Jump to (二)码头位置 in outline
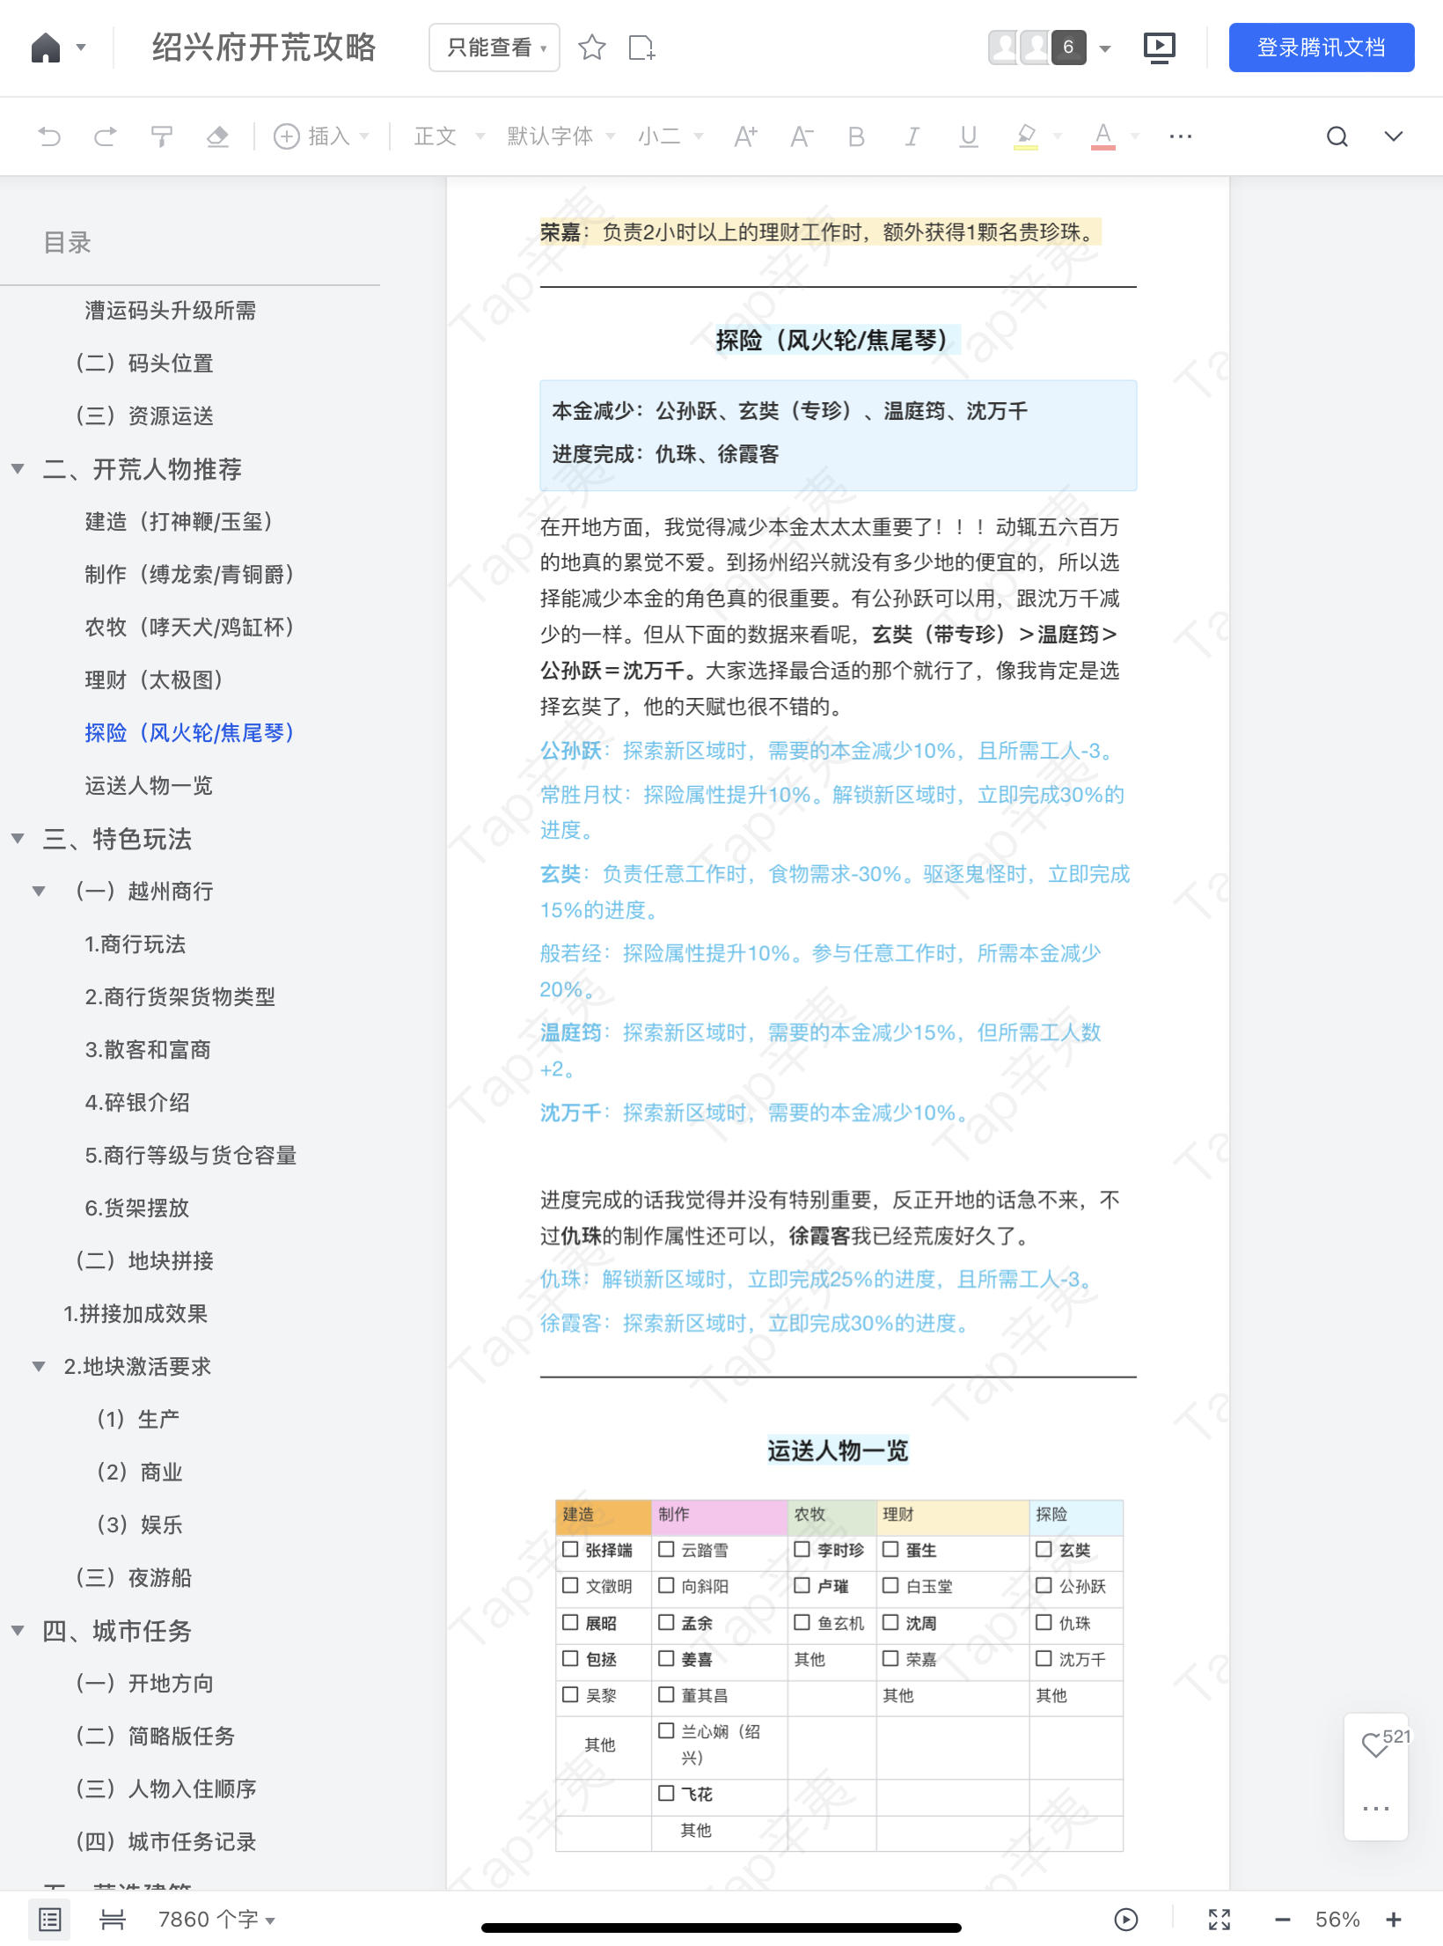This screenshot has width=1443, height=1946. pyautogui.click(x=145, y=363)
